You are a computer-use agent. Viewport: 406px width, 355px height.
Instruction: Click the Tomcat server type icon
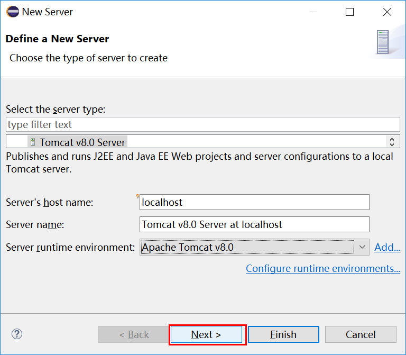(x=33, y=142)
